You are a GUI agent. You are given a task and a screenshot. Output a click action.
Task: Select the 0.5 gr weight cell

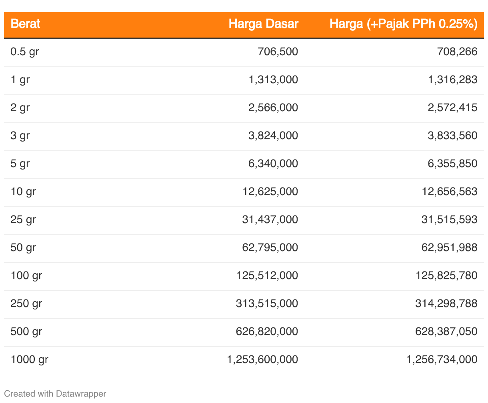click(25, 52)
